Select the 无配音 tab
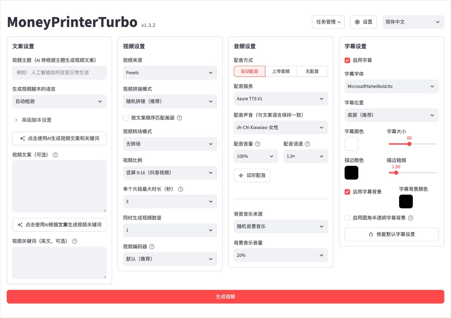Image resolution: width=451 pixels, height=318 pixels. click(x=312, y=71)
